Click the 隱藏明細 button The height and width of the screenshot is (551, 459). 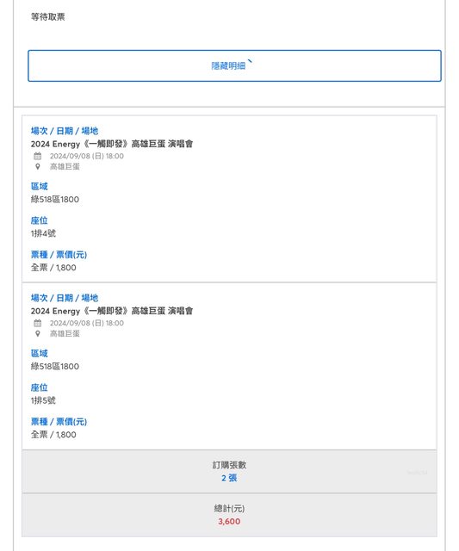pyautogui.click(x=234, y=65)
